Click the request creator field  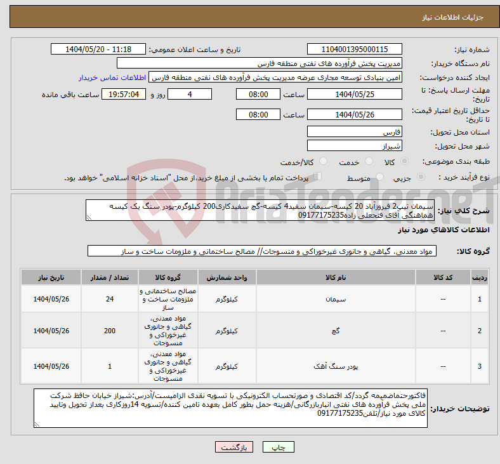[x=275, y=77]
